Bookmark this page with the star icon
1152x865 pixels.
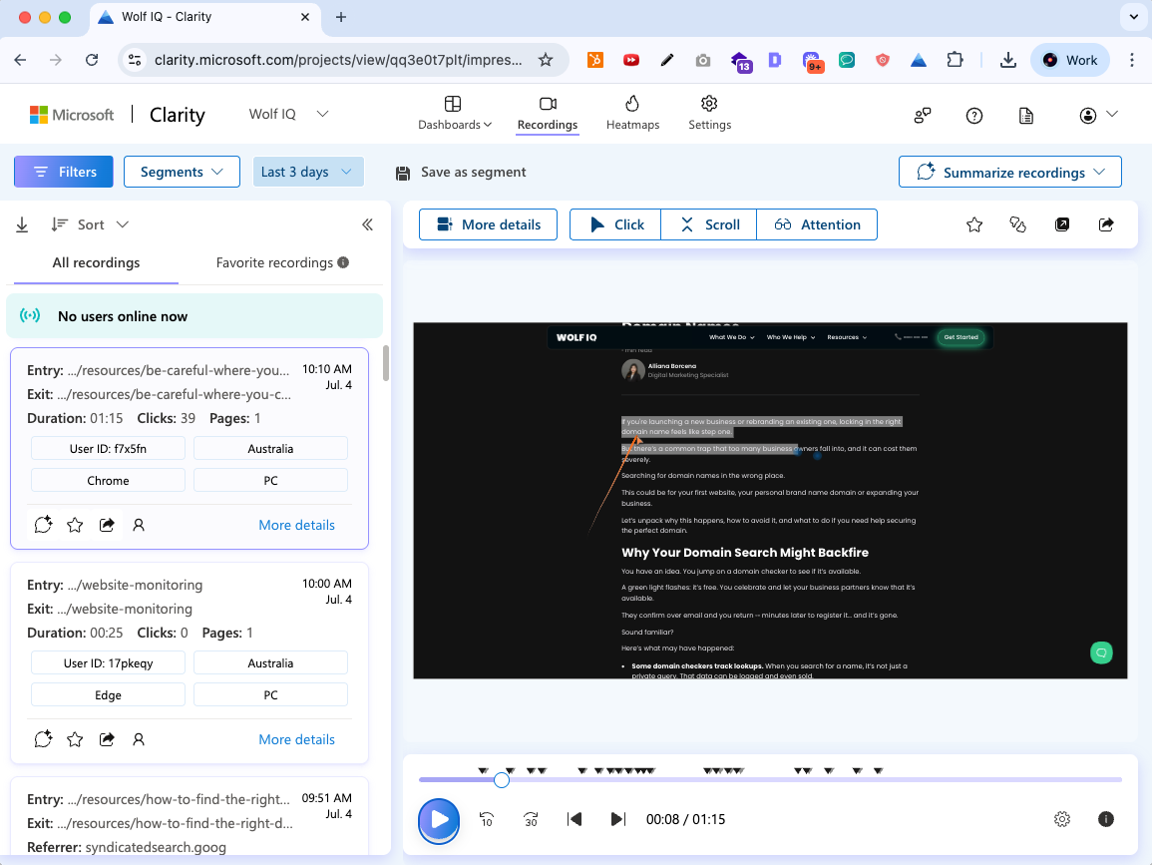pos(546,60)
